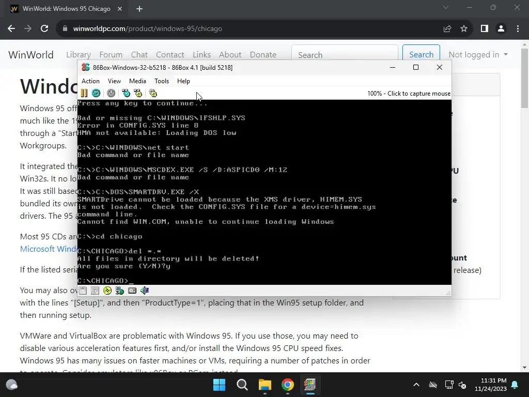The image size is (529, 397).
Task: Open WinWorld Chat link
Action: (x=139, y=55)
